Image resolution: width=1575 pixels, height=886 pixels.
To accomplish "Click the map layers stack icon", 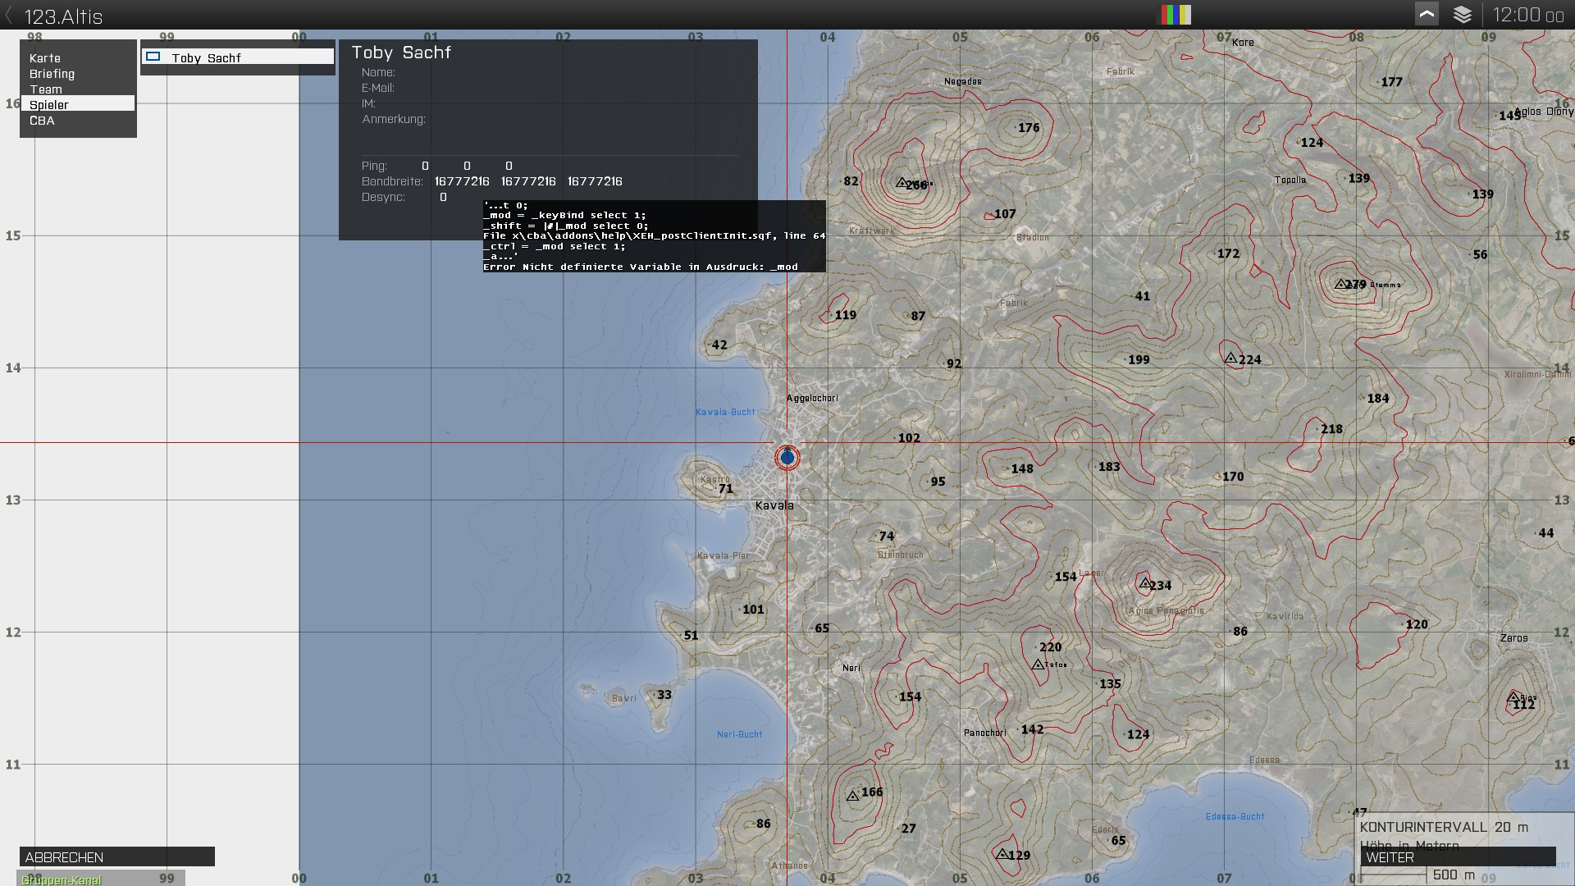I will click(1462, 15).
